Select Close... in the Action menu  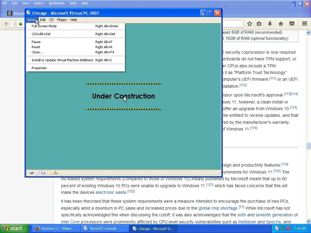pos(76,52)
